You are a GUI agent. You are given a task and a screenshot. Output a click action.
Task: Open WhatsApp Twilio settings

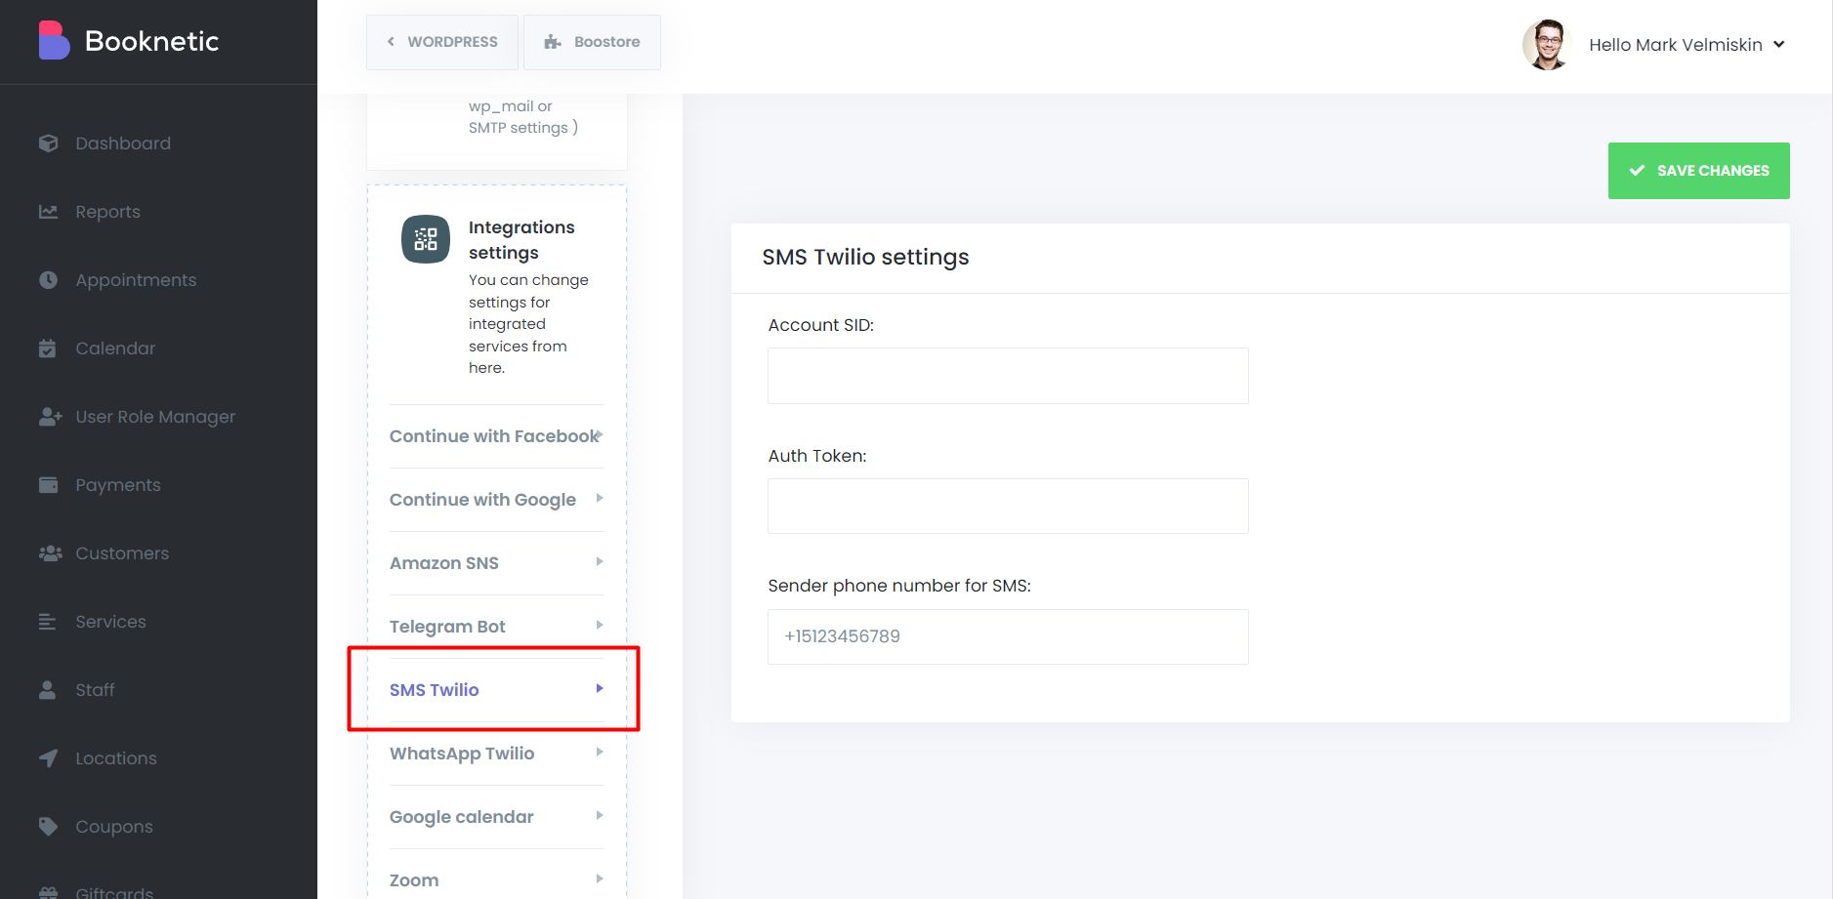coord(496,754)
